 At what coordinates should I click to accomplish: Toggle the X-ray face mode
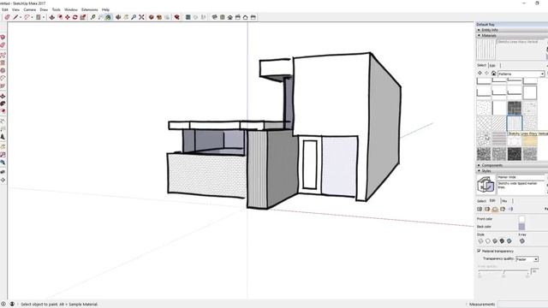pyautogui.click(x=521, y=241)
